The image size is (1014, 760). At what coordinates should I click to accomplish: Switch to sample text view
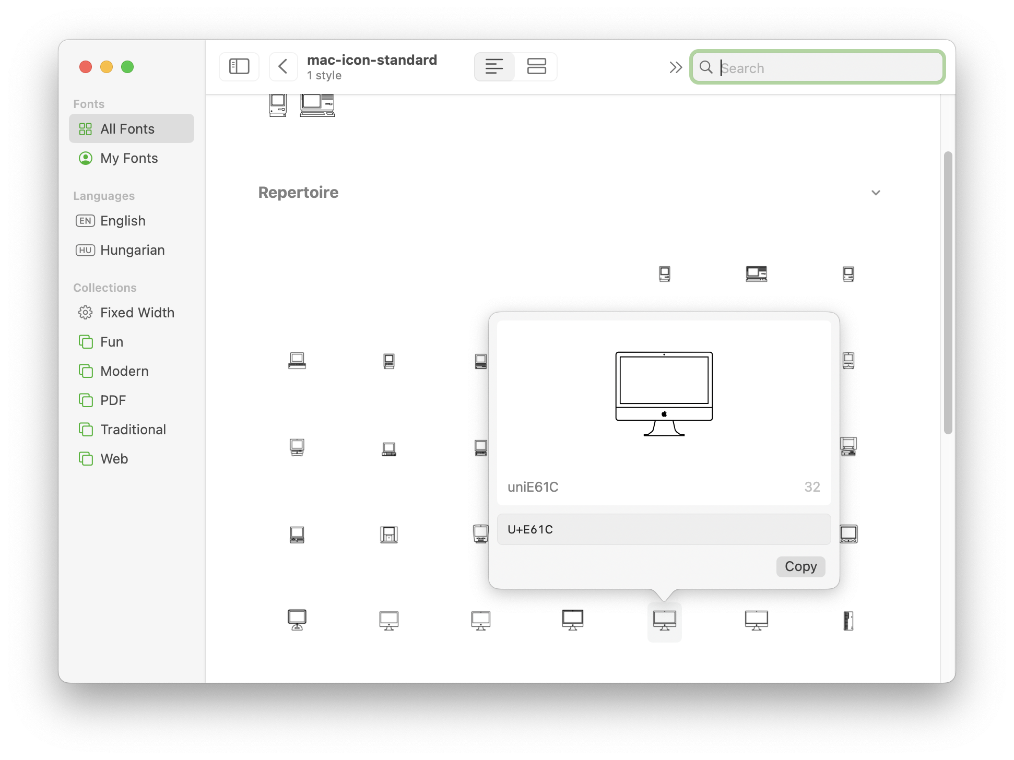click(x=494, y=67)
